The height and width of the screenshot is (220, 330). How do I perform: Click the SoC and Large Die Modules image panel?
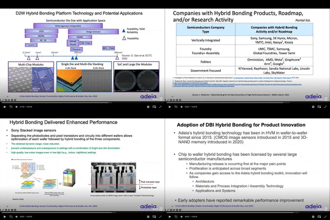click(136, 77)
